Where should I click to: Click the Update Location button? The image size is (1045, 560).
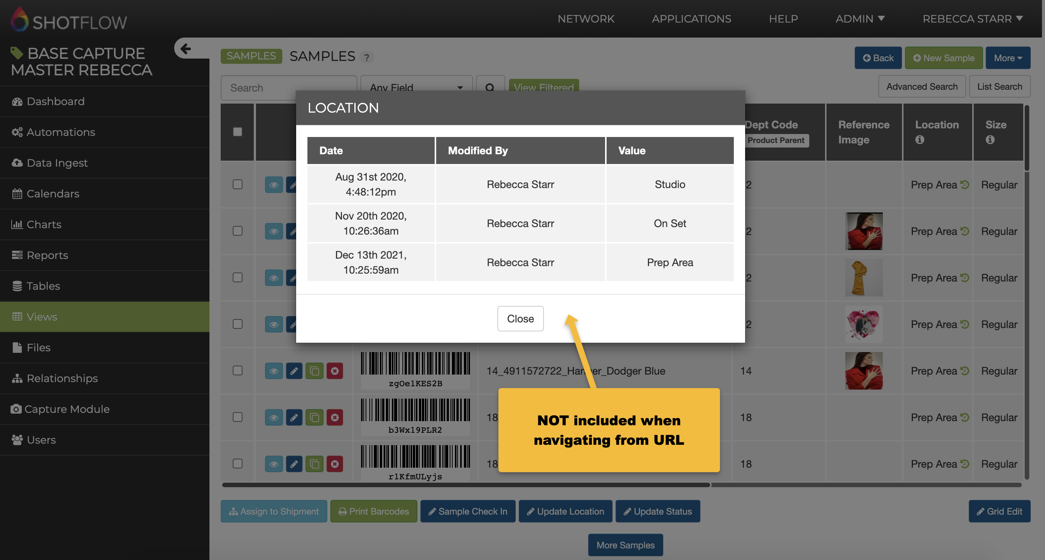tap(566, 511)
